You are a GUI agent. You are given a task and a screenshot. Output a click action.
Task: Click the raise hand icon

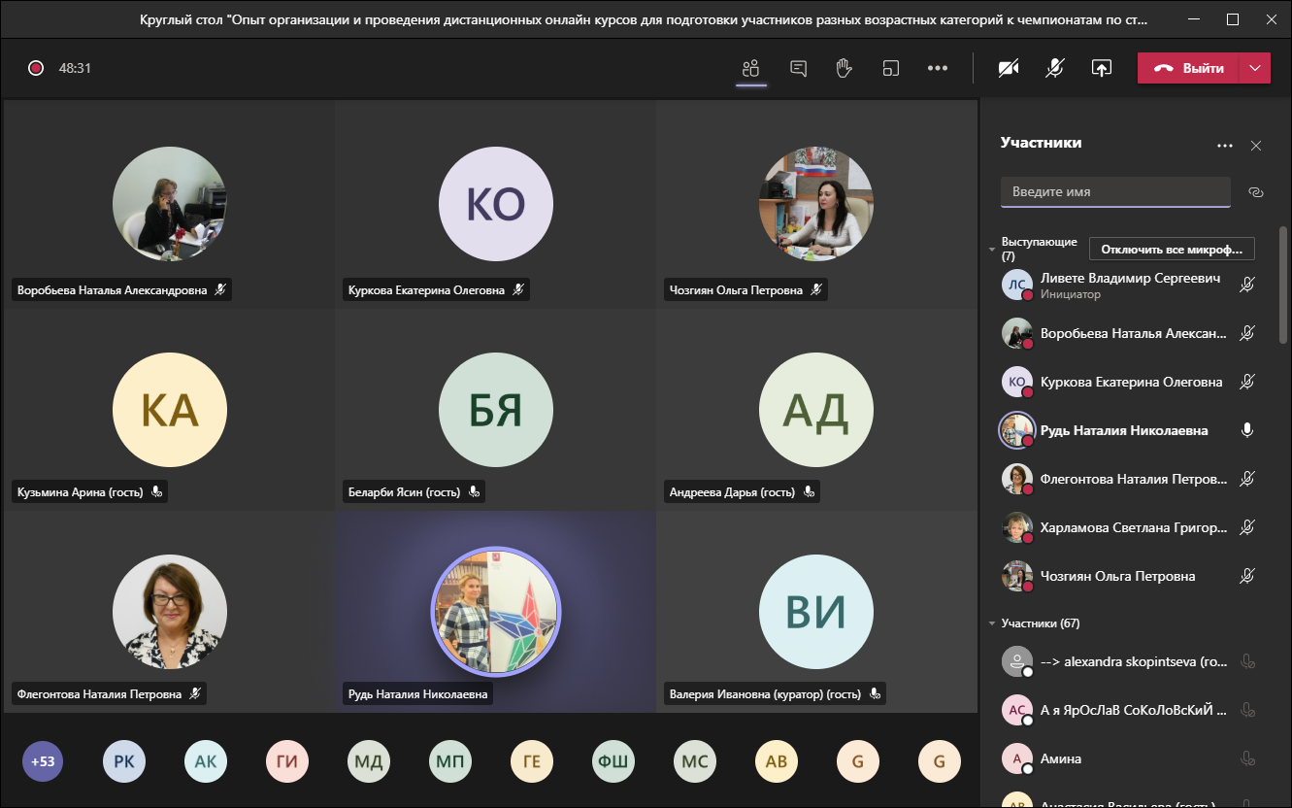point(845,68)
